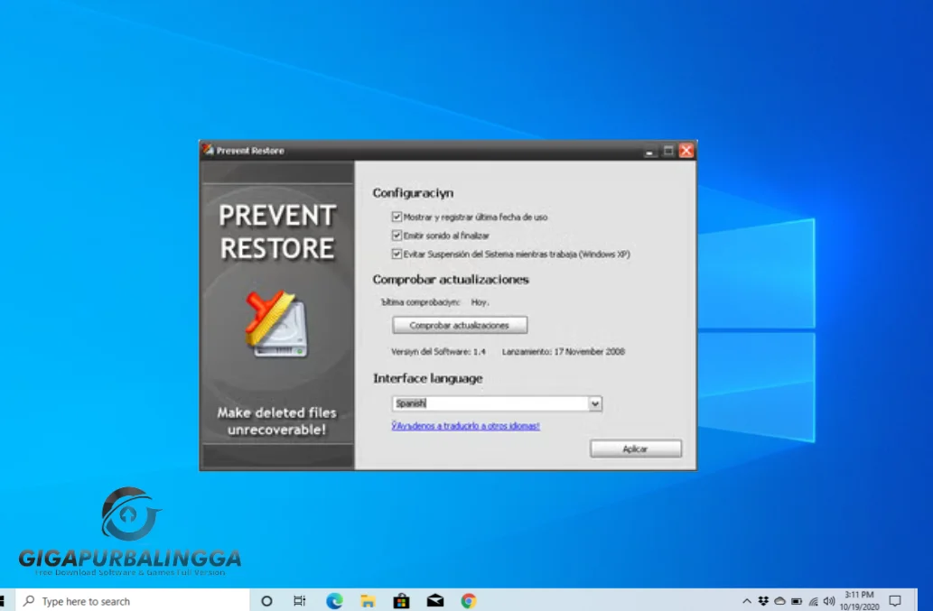
Task: Show hidden system tray icons chevron
Action: 747,601
